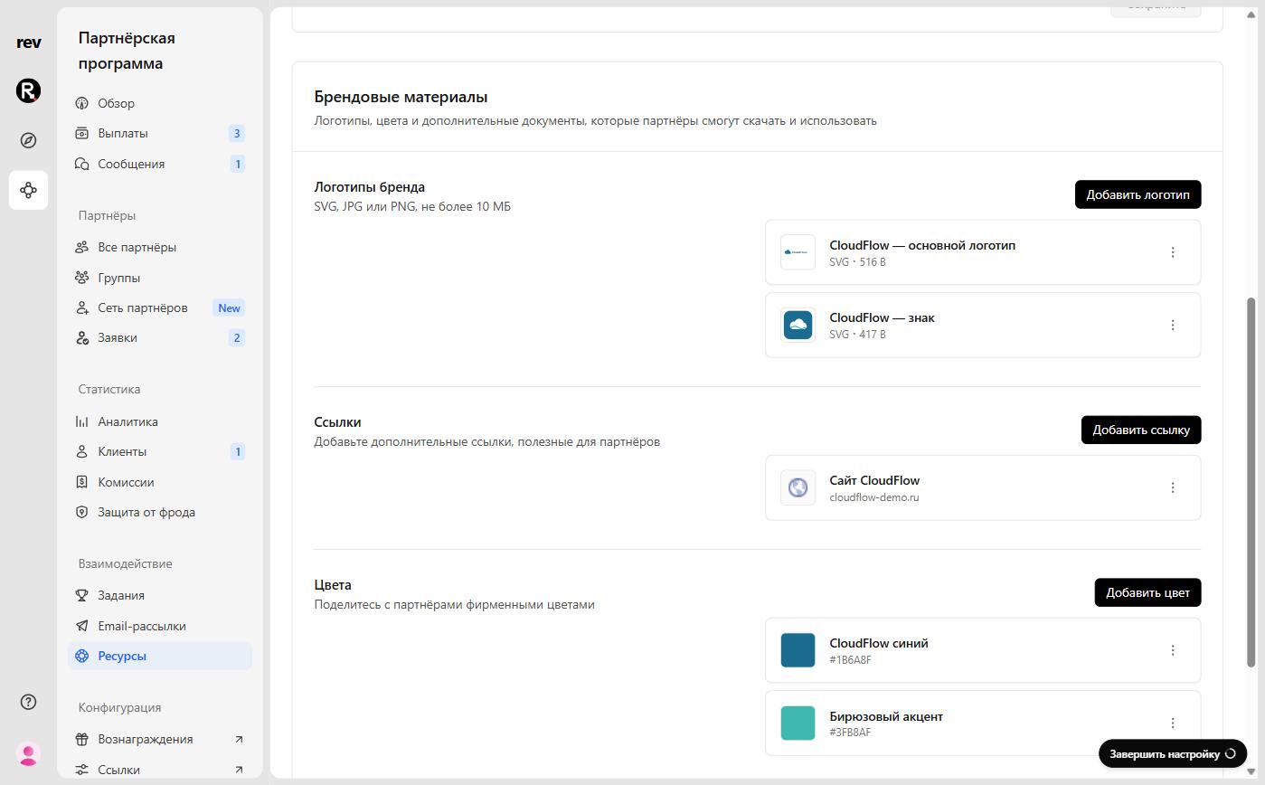Open the rev logo home

28,43
